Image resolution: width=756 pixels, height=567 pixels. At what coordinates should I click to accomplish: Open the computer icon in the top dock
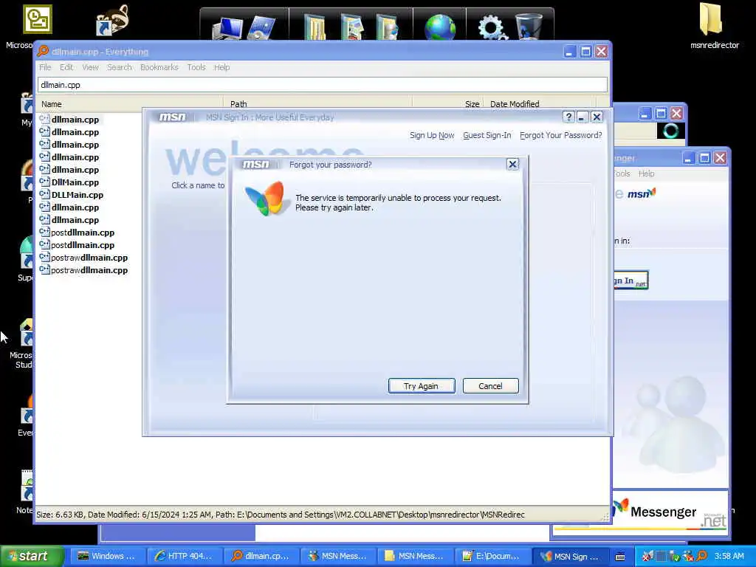click(227, 27)
